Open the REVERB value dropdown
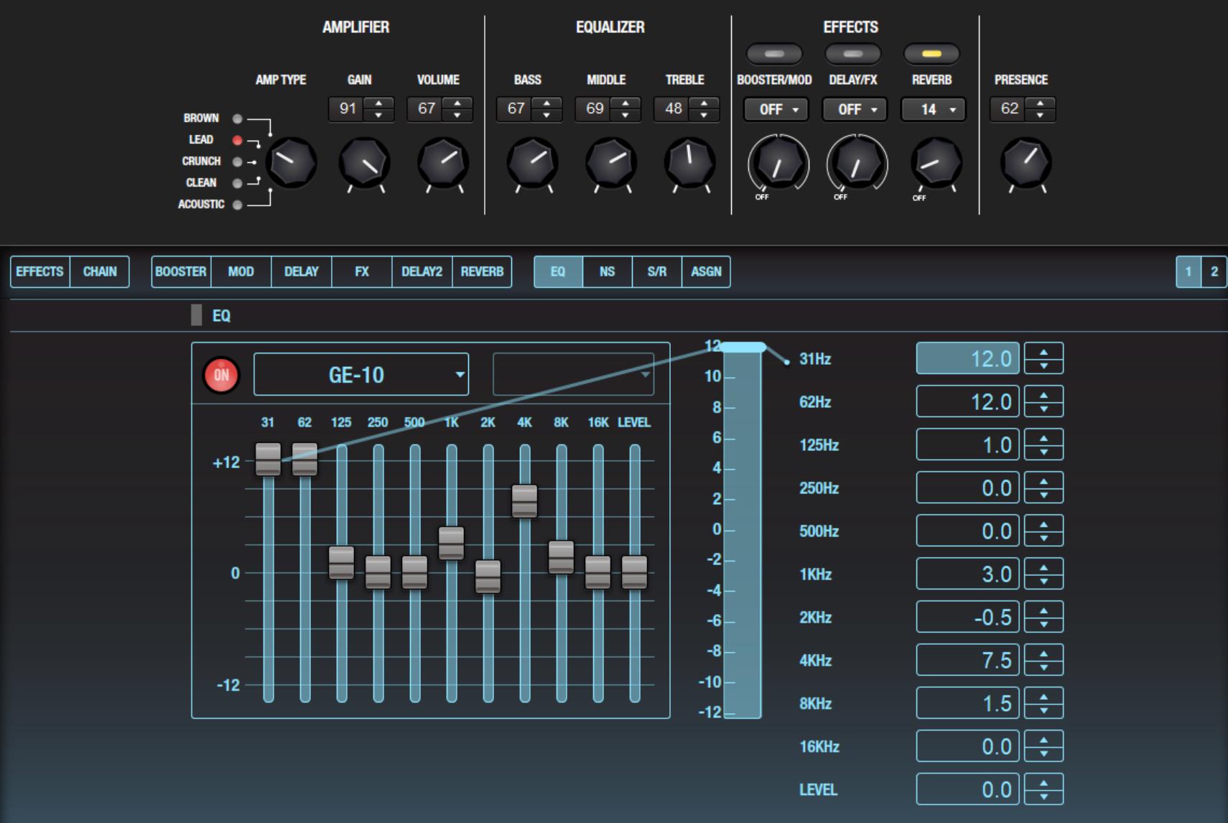Viewport: 1228px width, 823px height. coord(934,109)
